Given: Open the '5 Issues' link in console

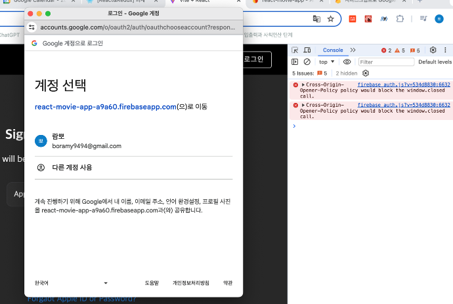Looking at the screenshot, I should (x=309, y=73).
